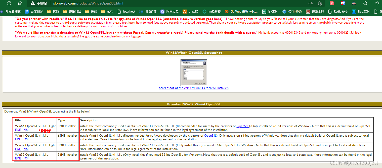Download Win64 OpenSSL v1.1.1L full MSI

point(26,139)
